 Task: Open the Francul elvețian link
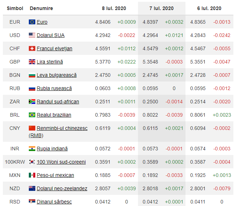coord(54,48)
